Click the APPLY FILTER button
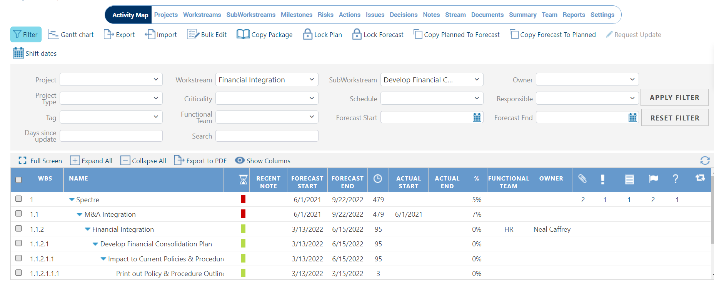 pos(674,98)
